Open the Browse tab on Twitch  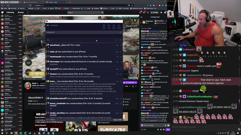tap(21, 12)
